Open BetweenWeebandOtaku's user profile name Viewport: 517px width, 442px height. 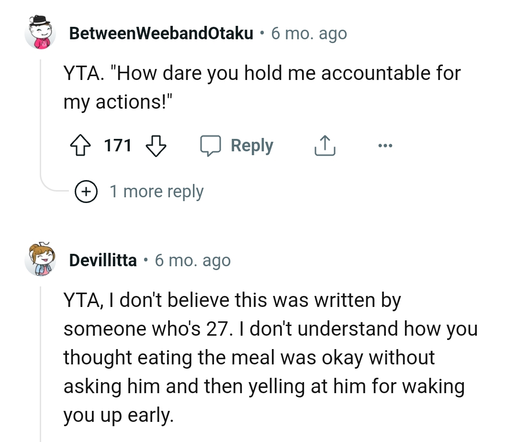pos(161,34)
